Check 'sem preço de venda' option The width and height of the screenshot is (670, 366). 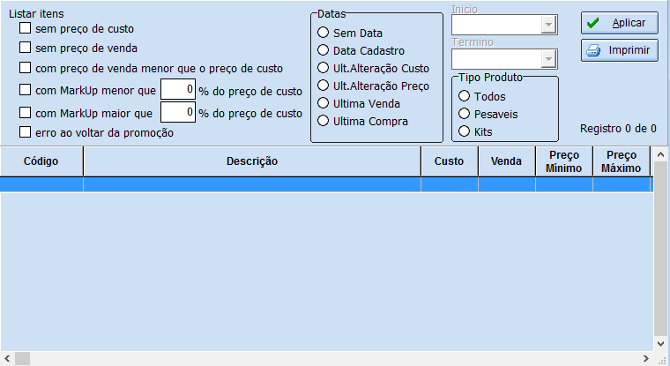[26, 48]
